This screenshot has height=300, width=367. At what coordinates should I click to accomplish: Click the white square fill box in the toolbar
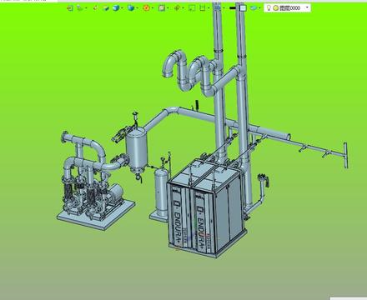tap(243, 8)
